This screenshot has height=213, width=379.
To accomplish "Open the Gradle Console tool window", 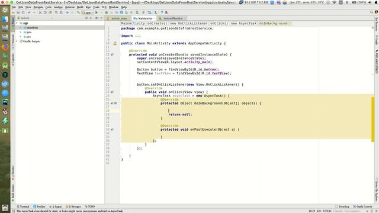I will (362, 206).
